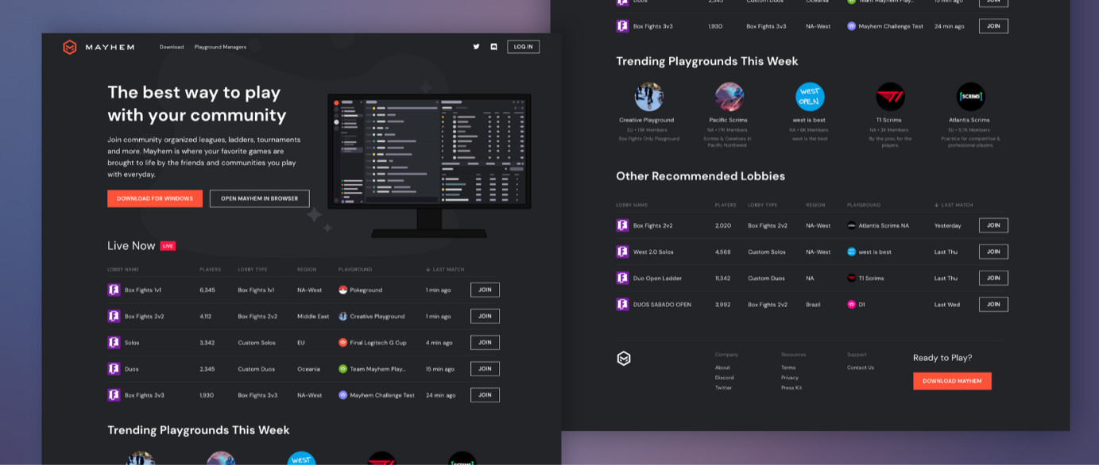Join the West 2.0 Solos lobby

click(993, 252)
